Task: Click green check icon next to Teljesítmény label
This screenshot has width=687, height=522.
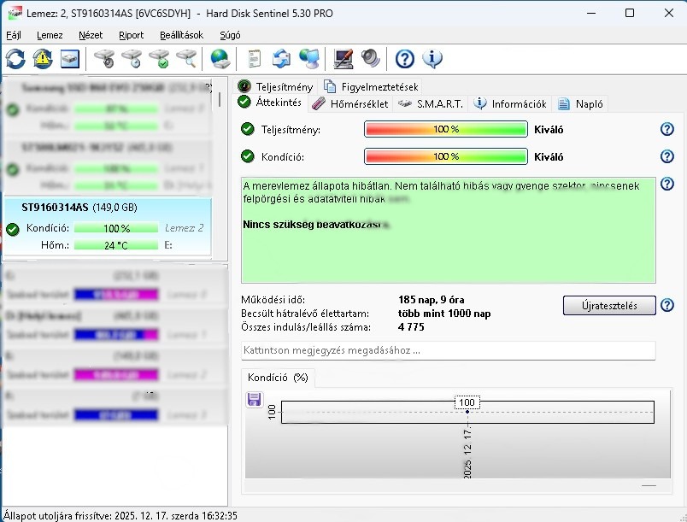Action: 248,129
